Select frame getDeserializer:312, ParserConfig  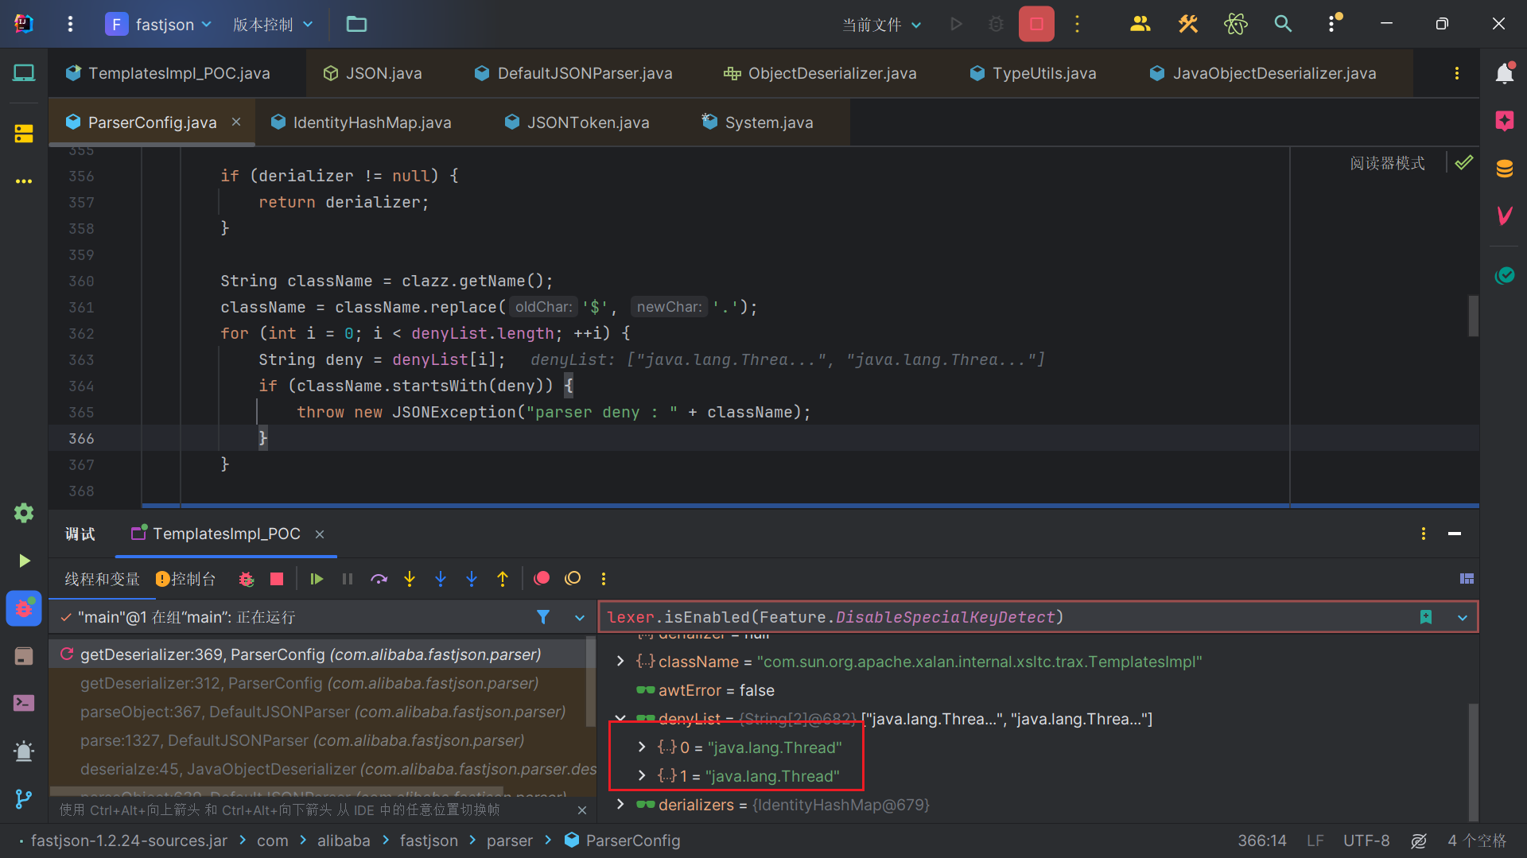(x=309, y=683)
